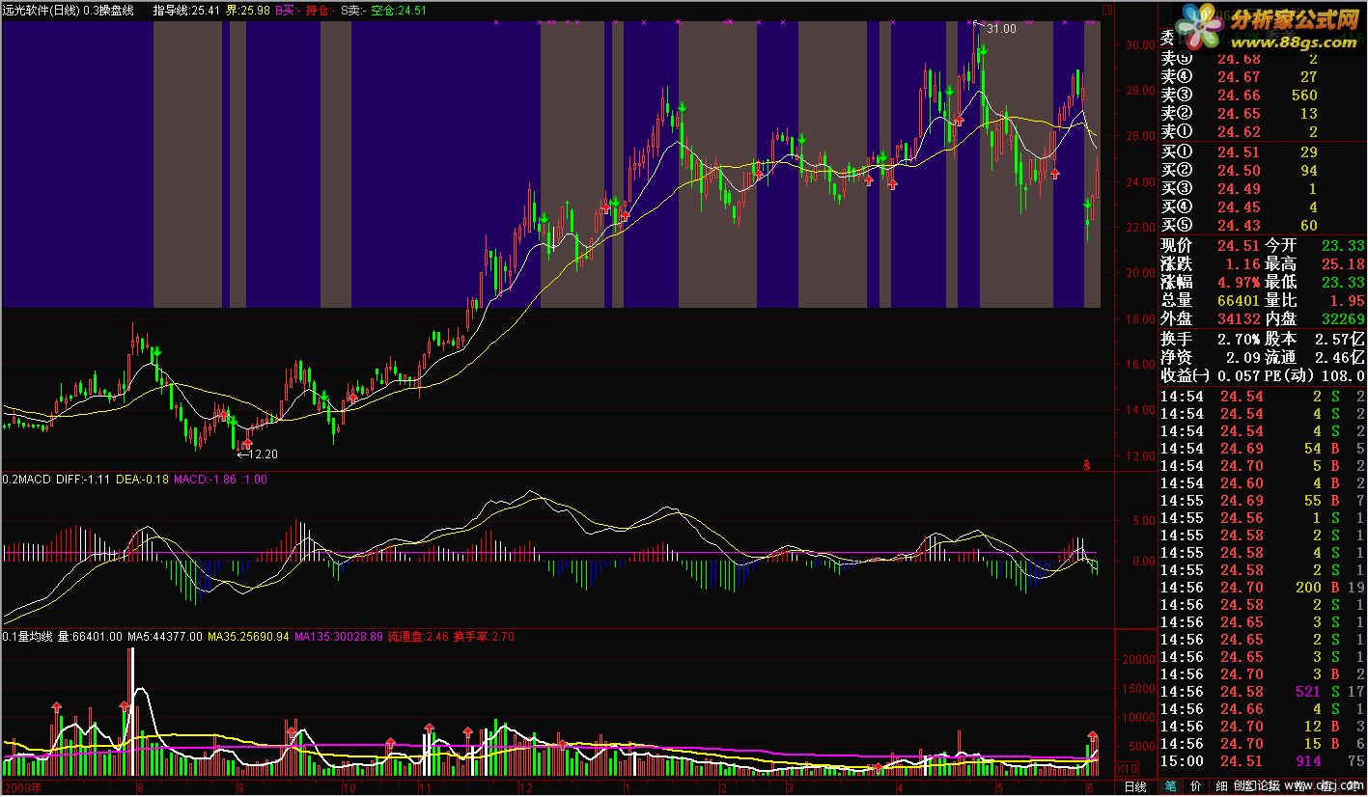The height and width of the screenshot is (797, 1368).
Task: Click the 20000 tick on the volume axis
Action: (x=1136, y=658)
